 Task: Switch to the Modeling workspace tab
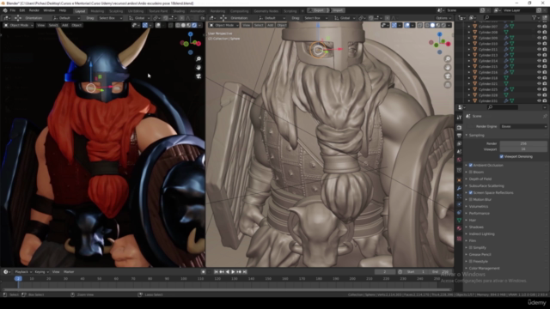pyautogui.click(x=97, y=11)
